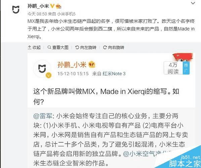Image resolution: width=201 pixels, height=168 pixels.
Task: Click the magnifier icon next to 查看大图
Action: 49,47
